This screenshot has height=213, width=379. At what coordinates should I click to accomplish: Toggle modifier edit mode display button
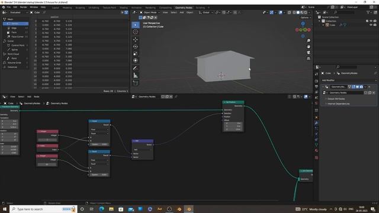(354, 87)
